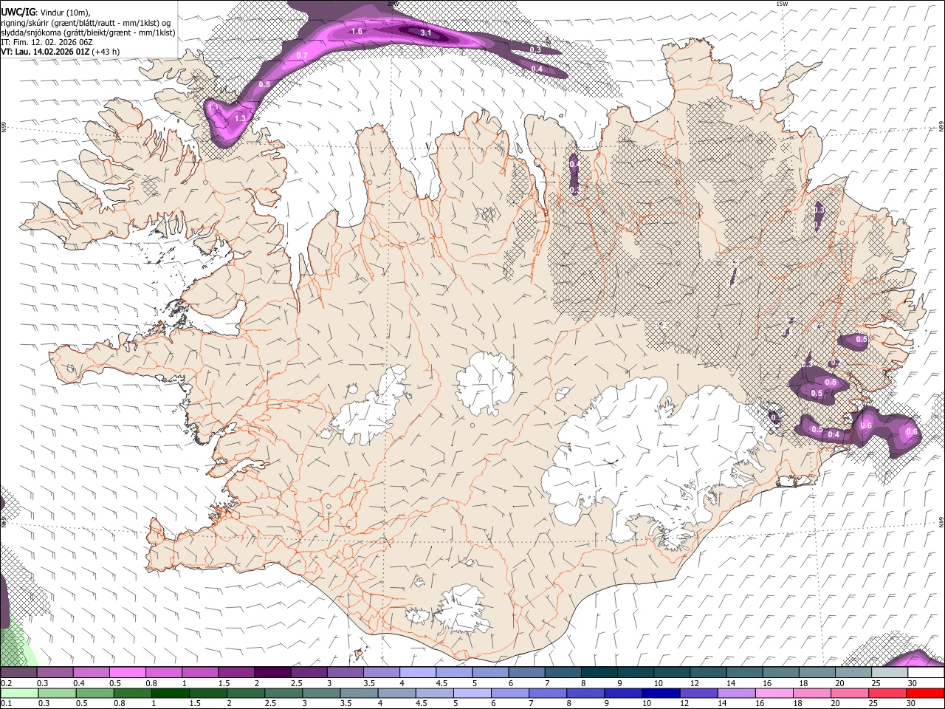The width and height of the screenshot is (945, 709).
Task: Click the lilac 14 swatch in lower legend
Action: tap(736, 693)
